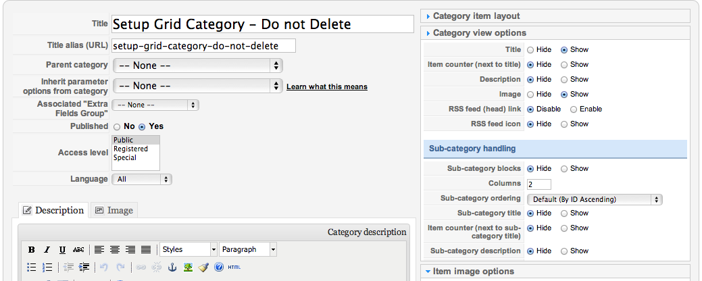Select the Description tab
The height and width of the screenshot is (281, 702).
(53, 210)
